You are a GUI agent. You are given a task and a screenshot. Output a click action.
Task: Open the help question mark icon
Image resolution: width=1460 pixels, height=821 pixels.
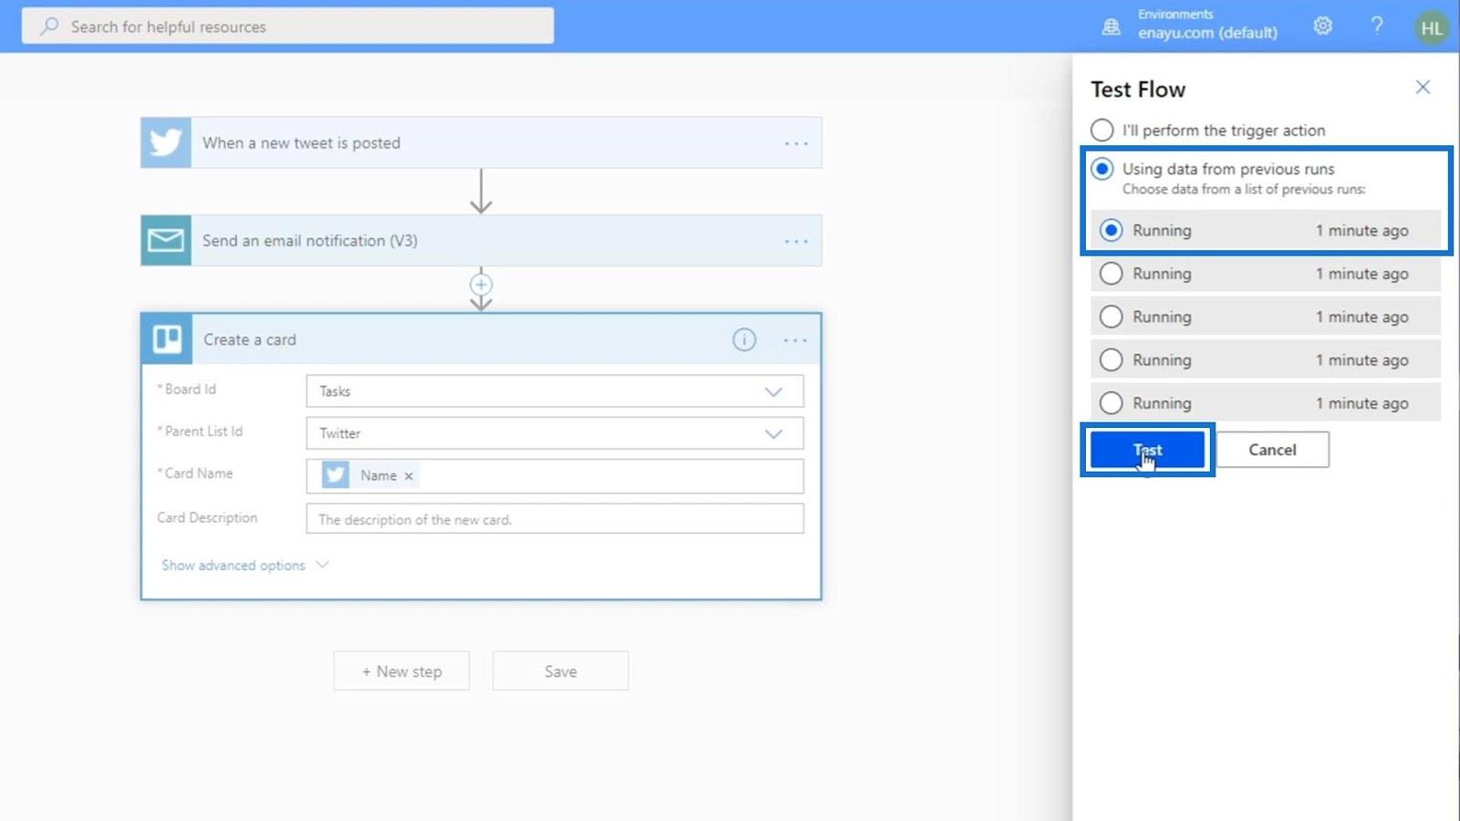click(1376, 26)
